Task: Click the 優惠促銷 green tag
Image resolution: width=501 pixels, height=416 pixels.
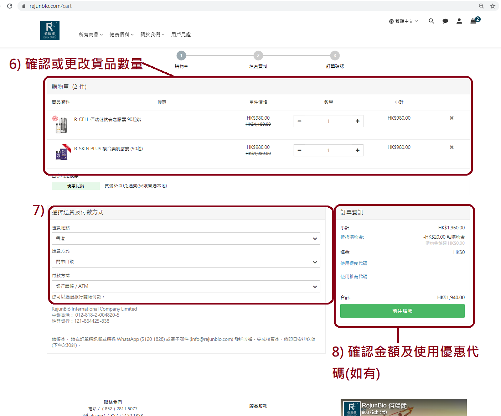Action: (76, 186)
